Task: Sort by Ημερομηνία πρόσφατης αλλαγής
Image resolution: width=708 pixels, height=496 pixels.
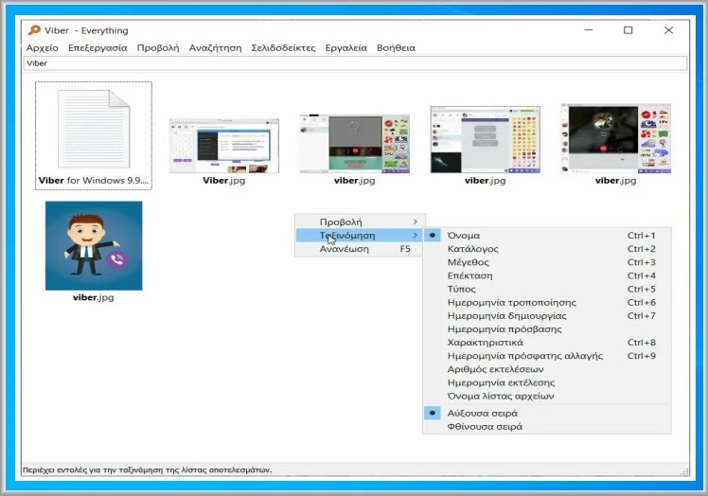Action: pyautogui.click(x=547, y=356)
